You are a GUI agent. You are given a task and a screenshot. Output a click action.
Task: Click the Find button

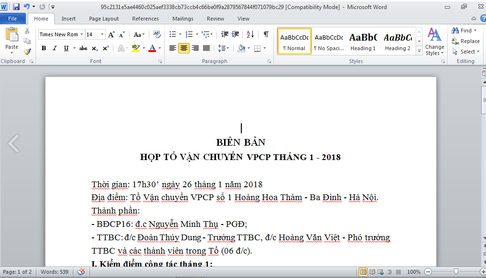(x=464, y=31)
